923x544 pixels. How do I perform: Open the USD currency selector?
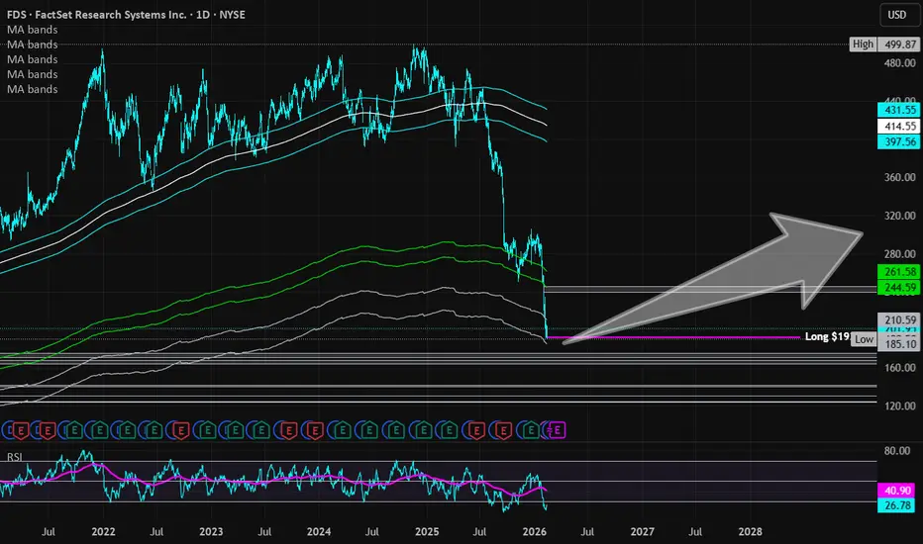pyautogui.click(x=894, y=14)
